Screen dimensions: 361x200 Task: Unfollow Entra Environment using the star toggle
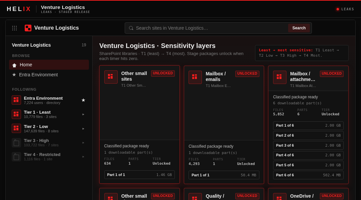(83, 100)
